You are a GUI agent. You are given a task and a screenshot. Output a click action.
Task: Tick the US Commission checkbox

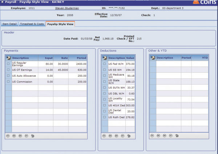click(8, 81)
